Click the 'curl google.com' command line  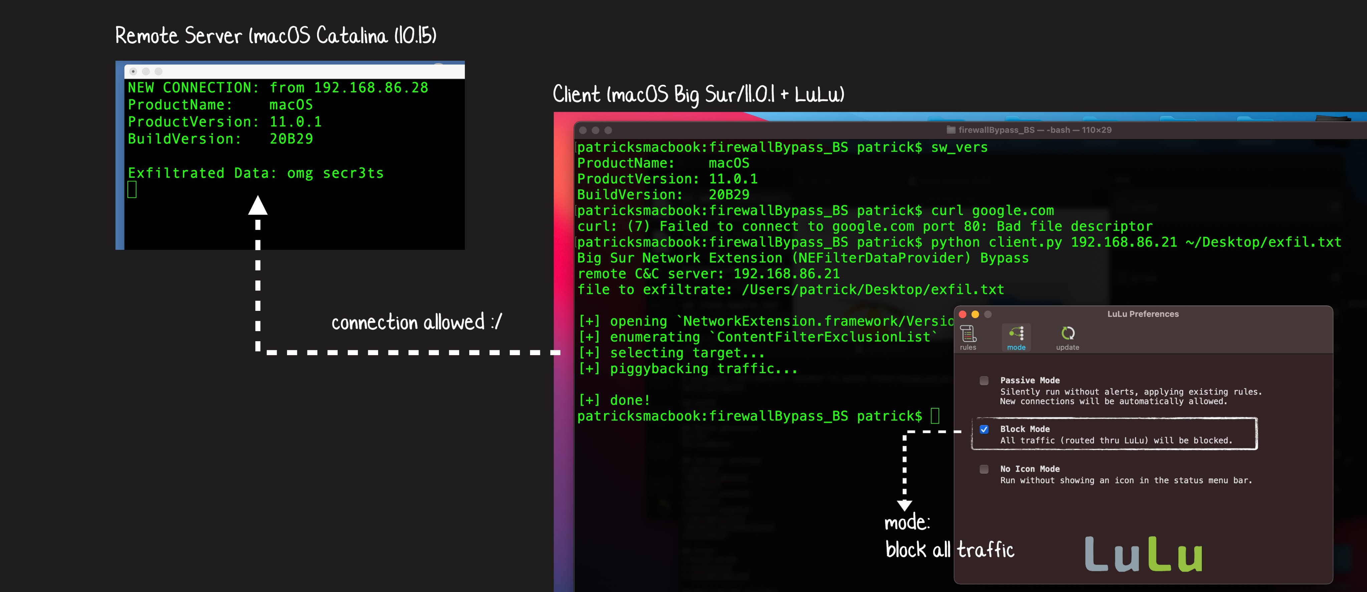pos(816,210)
